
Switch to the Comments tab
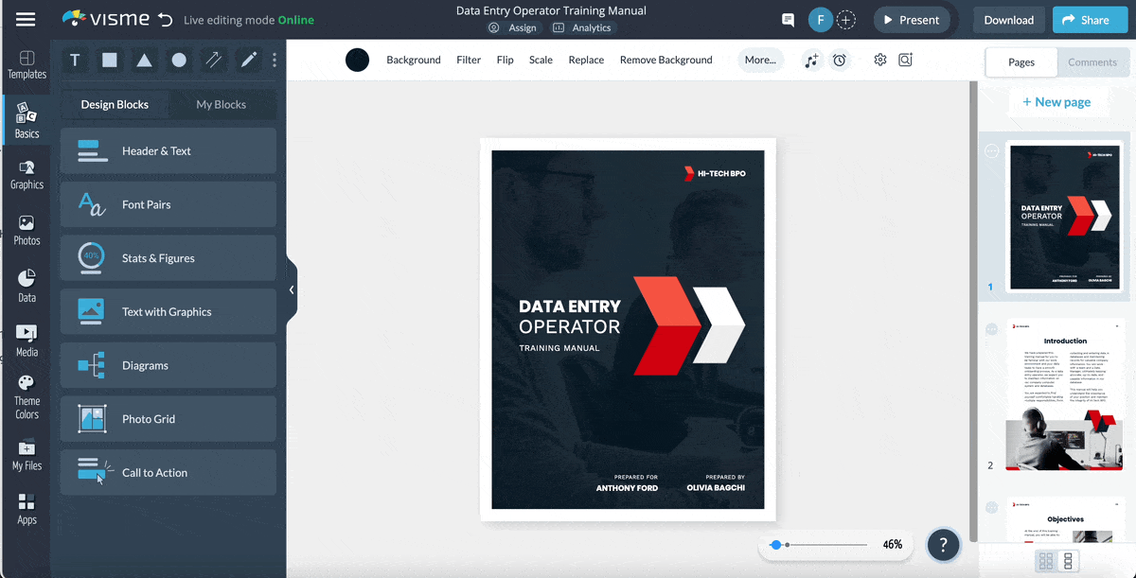(1092, 62)
